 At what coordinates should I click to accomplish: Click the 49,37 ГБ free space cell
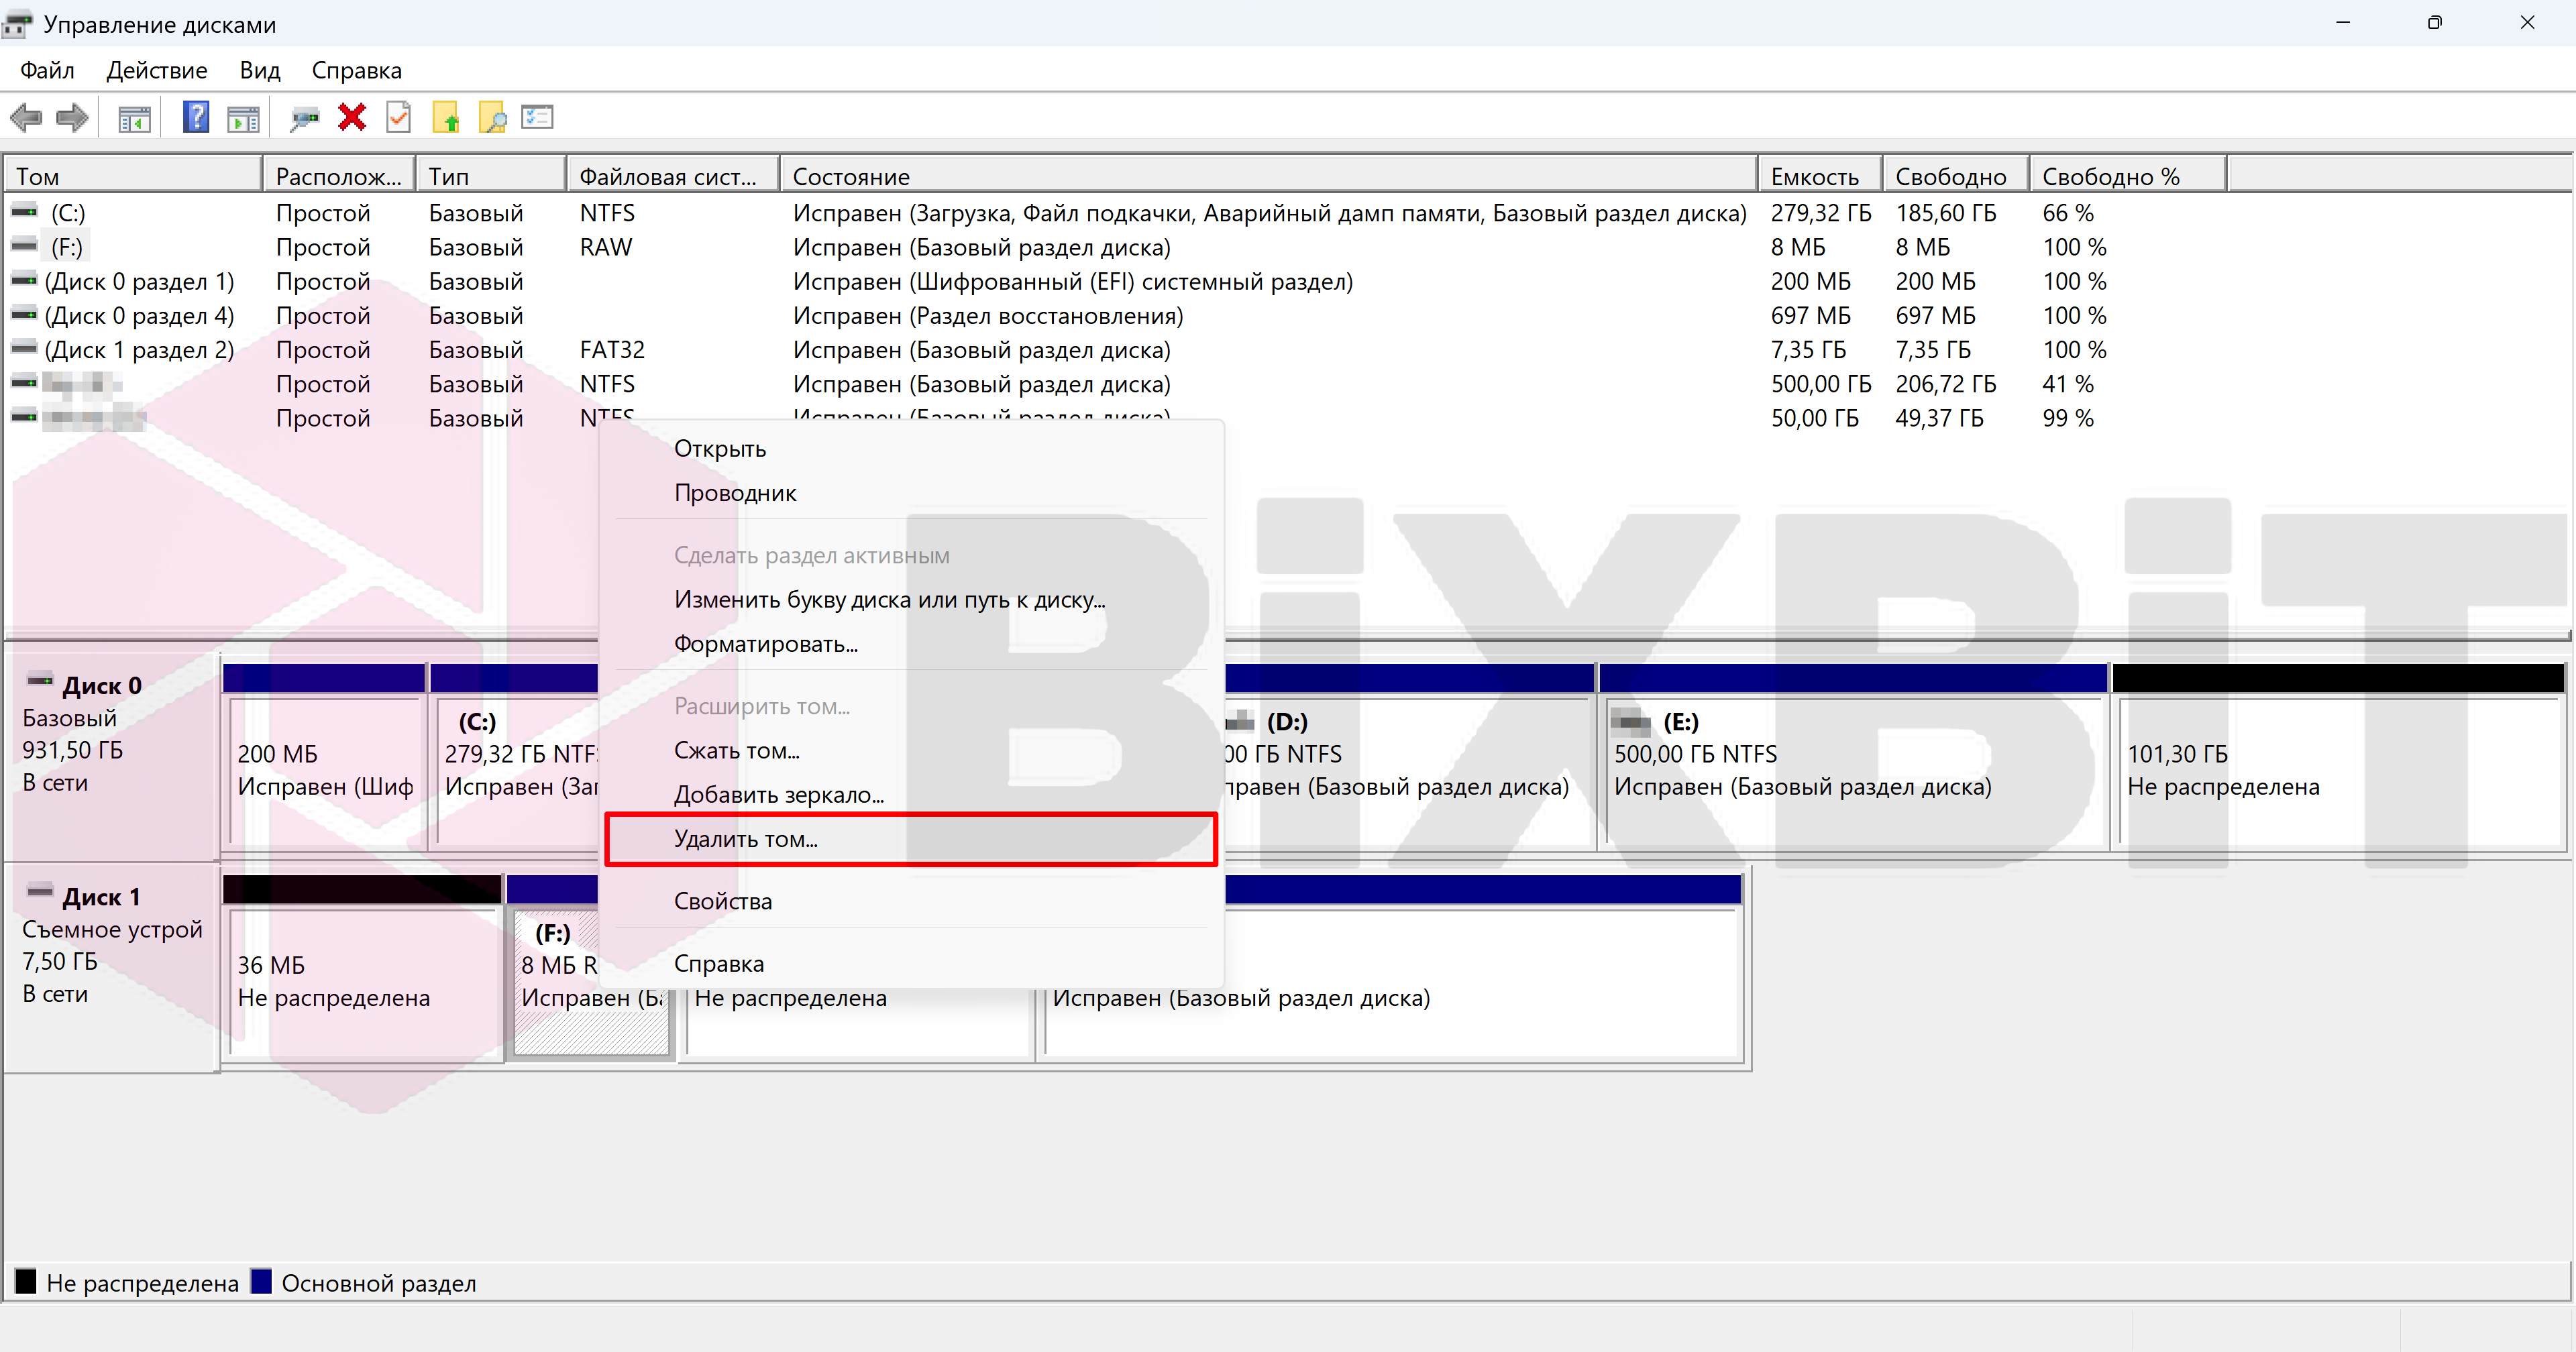point(1940,418)
